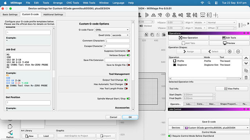Click the corner radius tool icon

click(10, 132)
